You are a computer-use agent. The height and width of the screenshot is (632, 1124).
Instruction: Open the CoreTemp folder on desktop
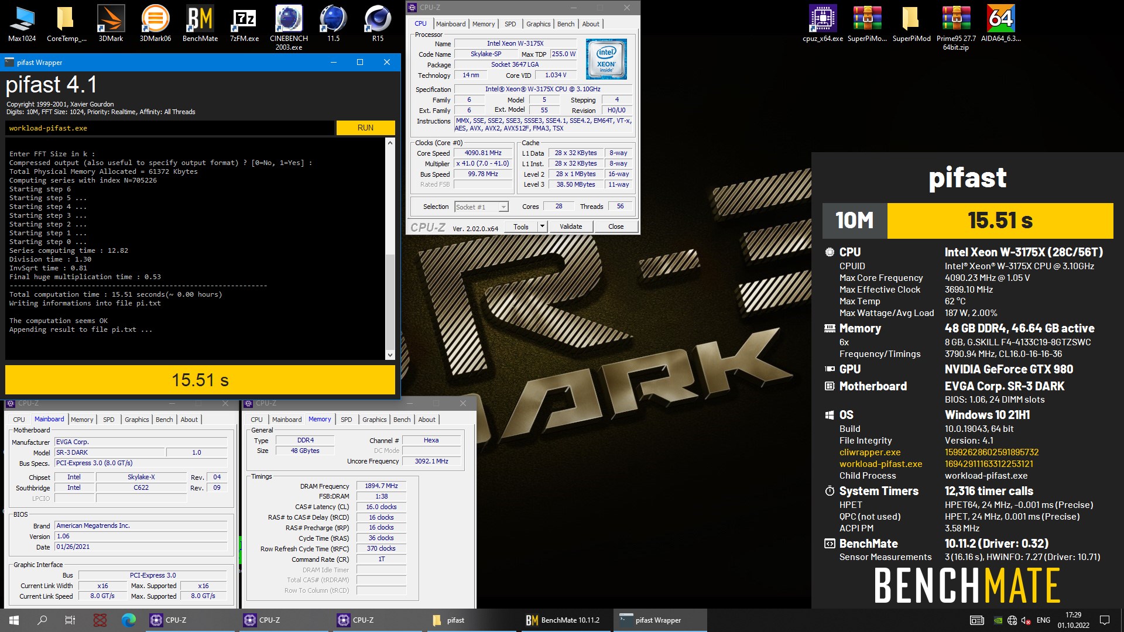click(66, 24)
